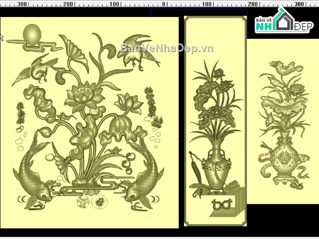The width and height of the screenshot is (319, 239).
Task: Select the framed flower vase relief panel
Action: pos(215,121)
